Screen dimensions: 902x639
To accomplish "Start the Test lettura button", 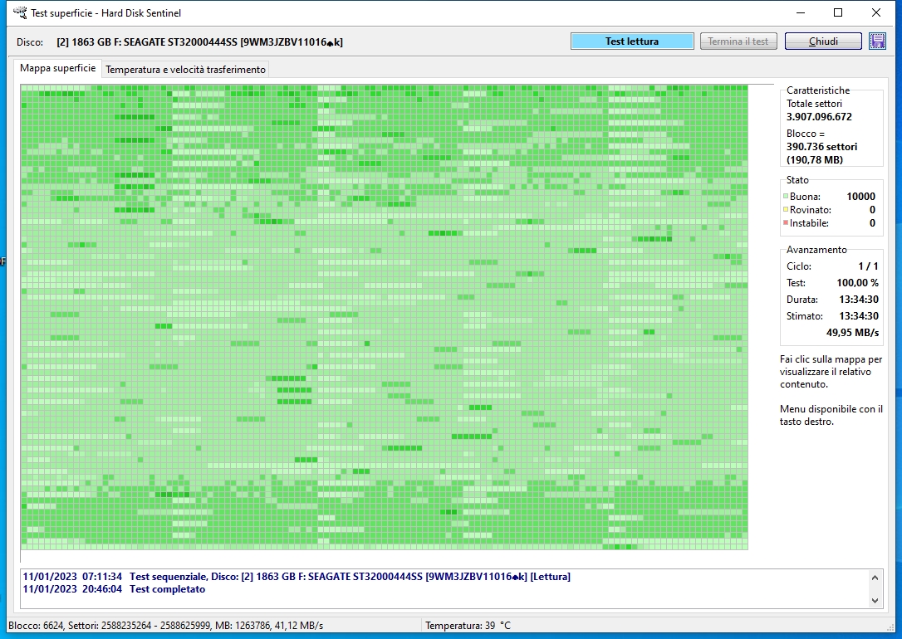I will 631,41.
